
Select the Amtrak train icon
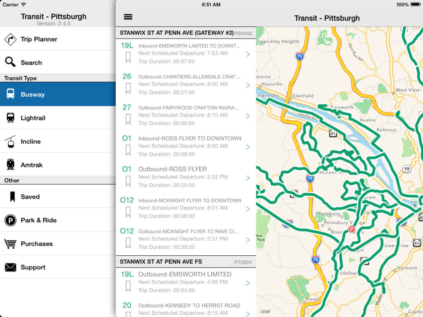click(x=11, y=164)
